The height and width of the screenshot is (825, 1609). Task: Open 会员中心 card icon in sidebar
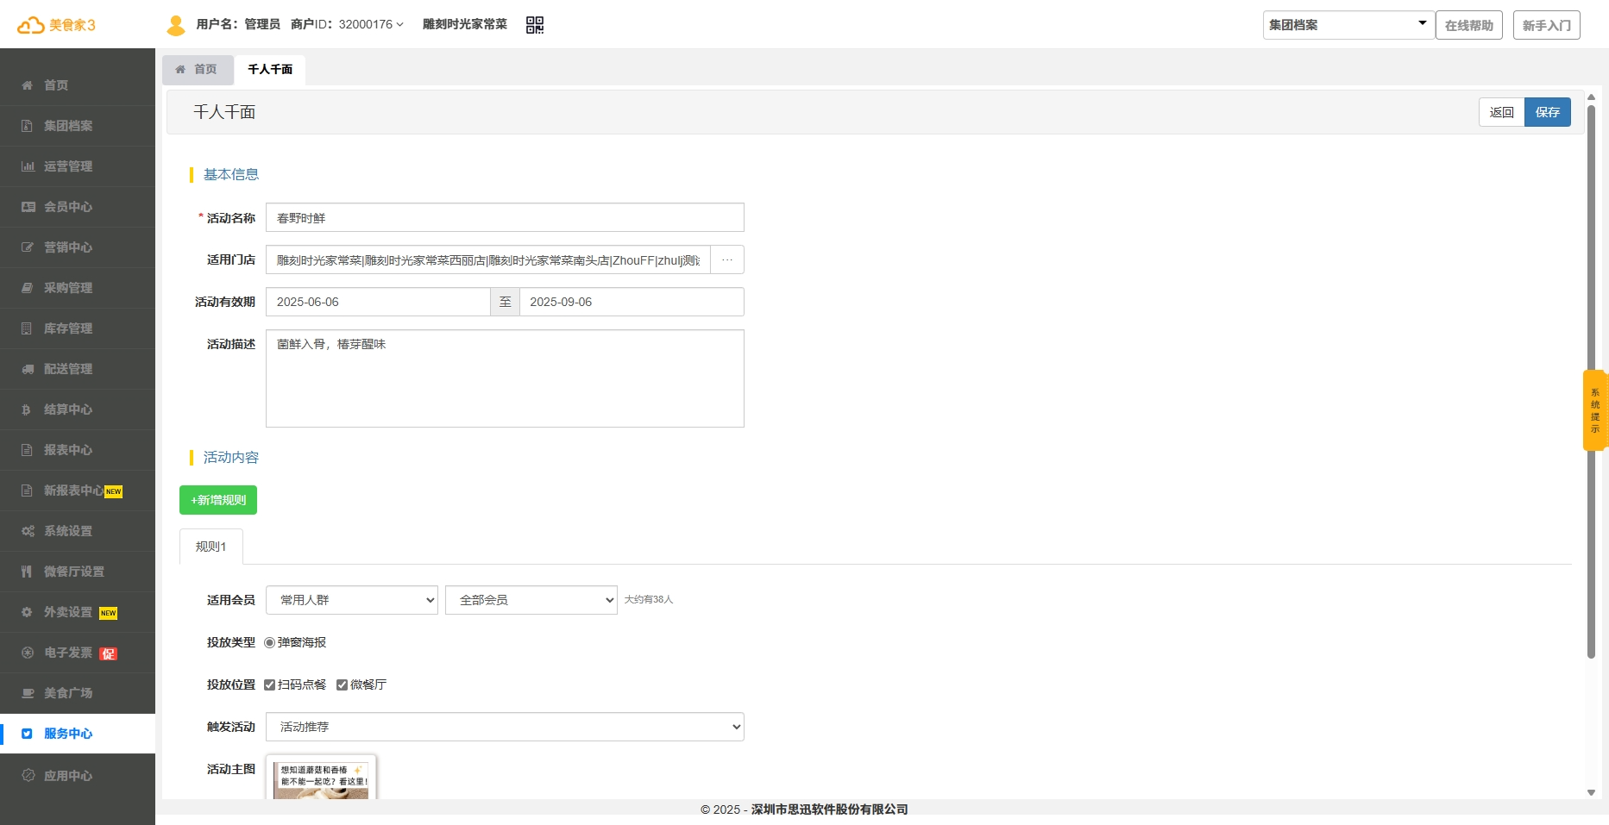[28, 207]
